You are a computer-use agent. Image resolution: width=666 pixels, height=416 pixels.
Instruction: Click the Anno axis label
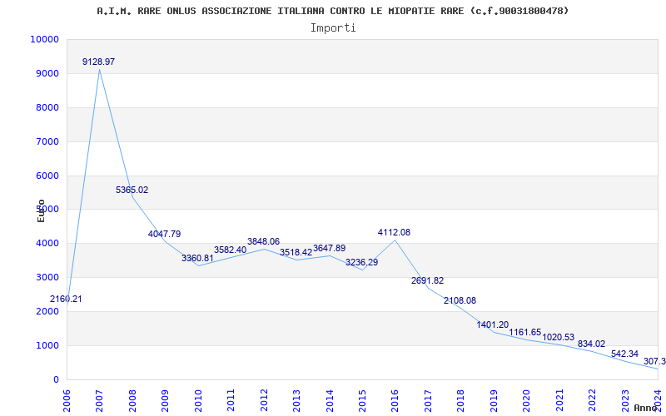tap(646, 408)
